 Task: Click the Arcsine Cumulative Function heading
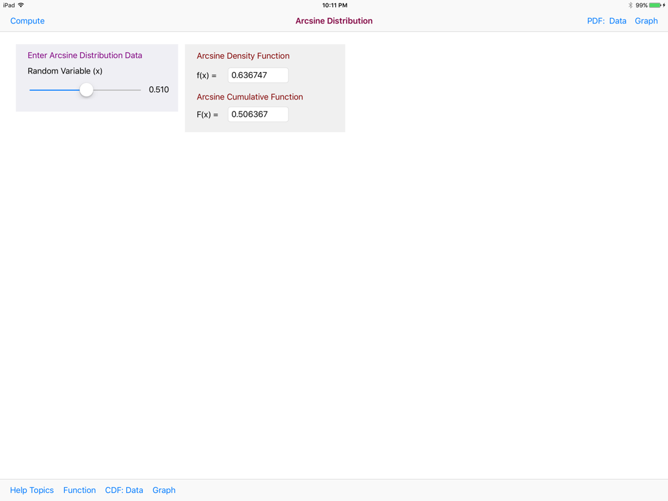(250, 97)
